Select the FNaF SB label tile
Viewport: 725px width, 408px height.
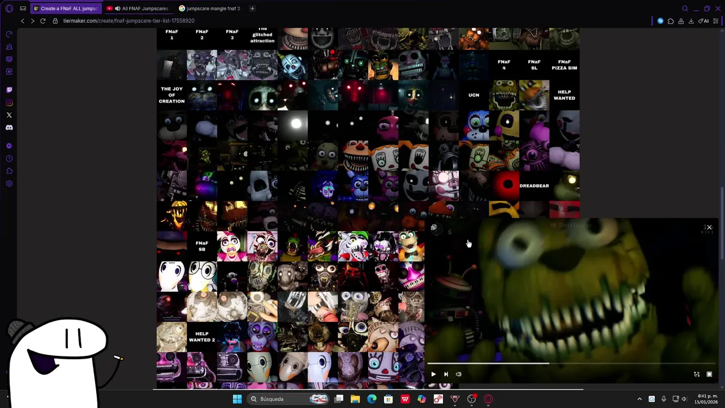(202, 246)
